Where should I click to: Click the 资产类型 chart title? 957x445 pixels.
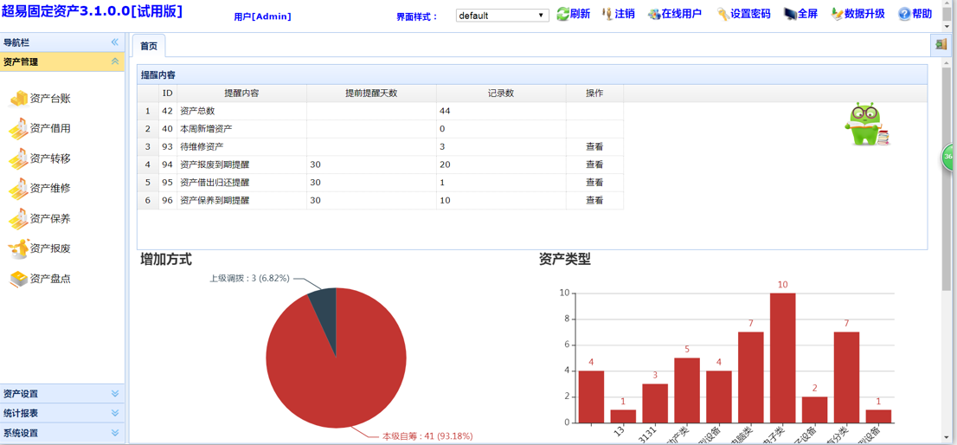[x=564, y=260]
